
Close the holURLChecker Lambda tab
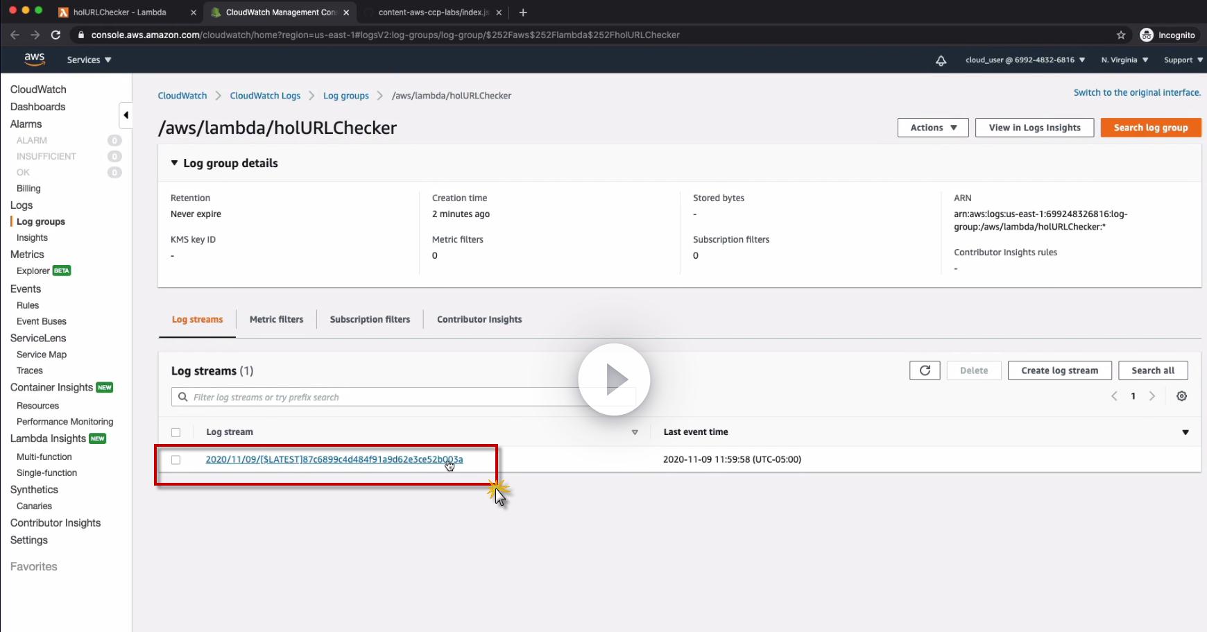pos(194,12)
